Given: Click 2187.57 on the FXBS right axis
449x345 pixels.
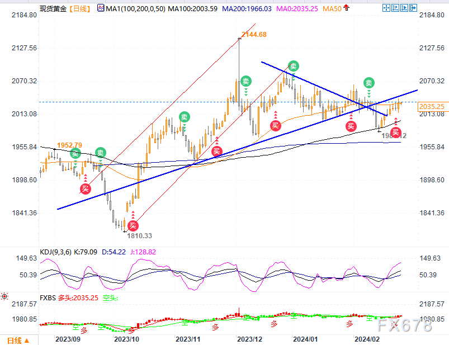Looking at the screenshot, I should [432, 304].
